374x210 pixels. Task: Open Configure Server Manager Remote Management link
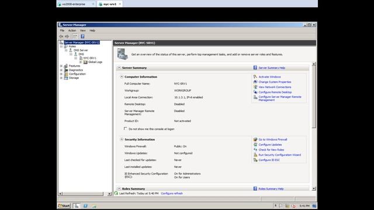coord(280,99)
